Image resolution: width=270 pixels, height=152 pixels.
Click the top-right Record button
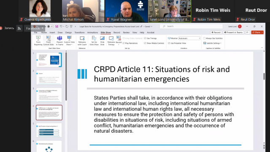(x=216, y=32)
